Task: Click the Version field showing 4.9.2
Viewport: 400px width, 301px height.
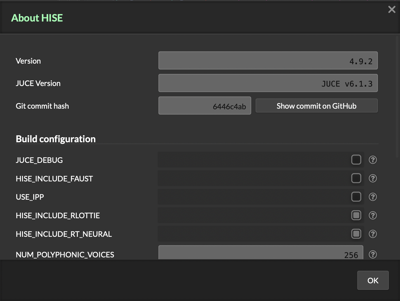Action: tap(268, 61)
